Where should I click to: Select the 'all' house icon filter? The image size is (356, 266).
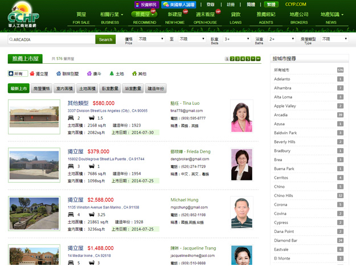pyautogui.click(x=11, y=73)
